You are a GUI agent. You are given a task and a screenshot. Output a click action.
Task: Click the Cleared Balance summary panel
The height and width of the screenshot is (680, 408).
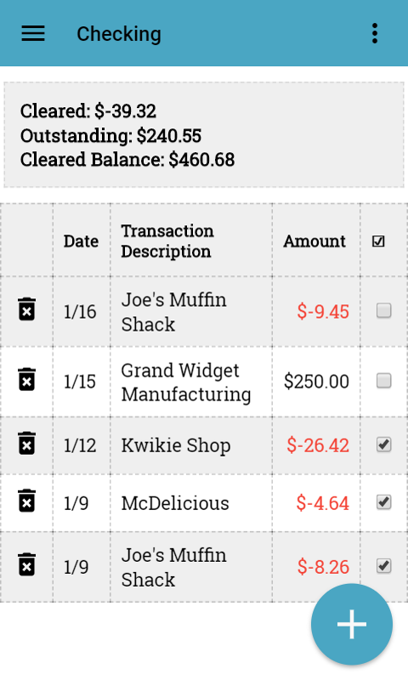204,135
